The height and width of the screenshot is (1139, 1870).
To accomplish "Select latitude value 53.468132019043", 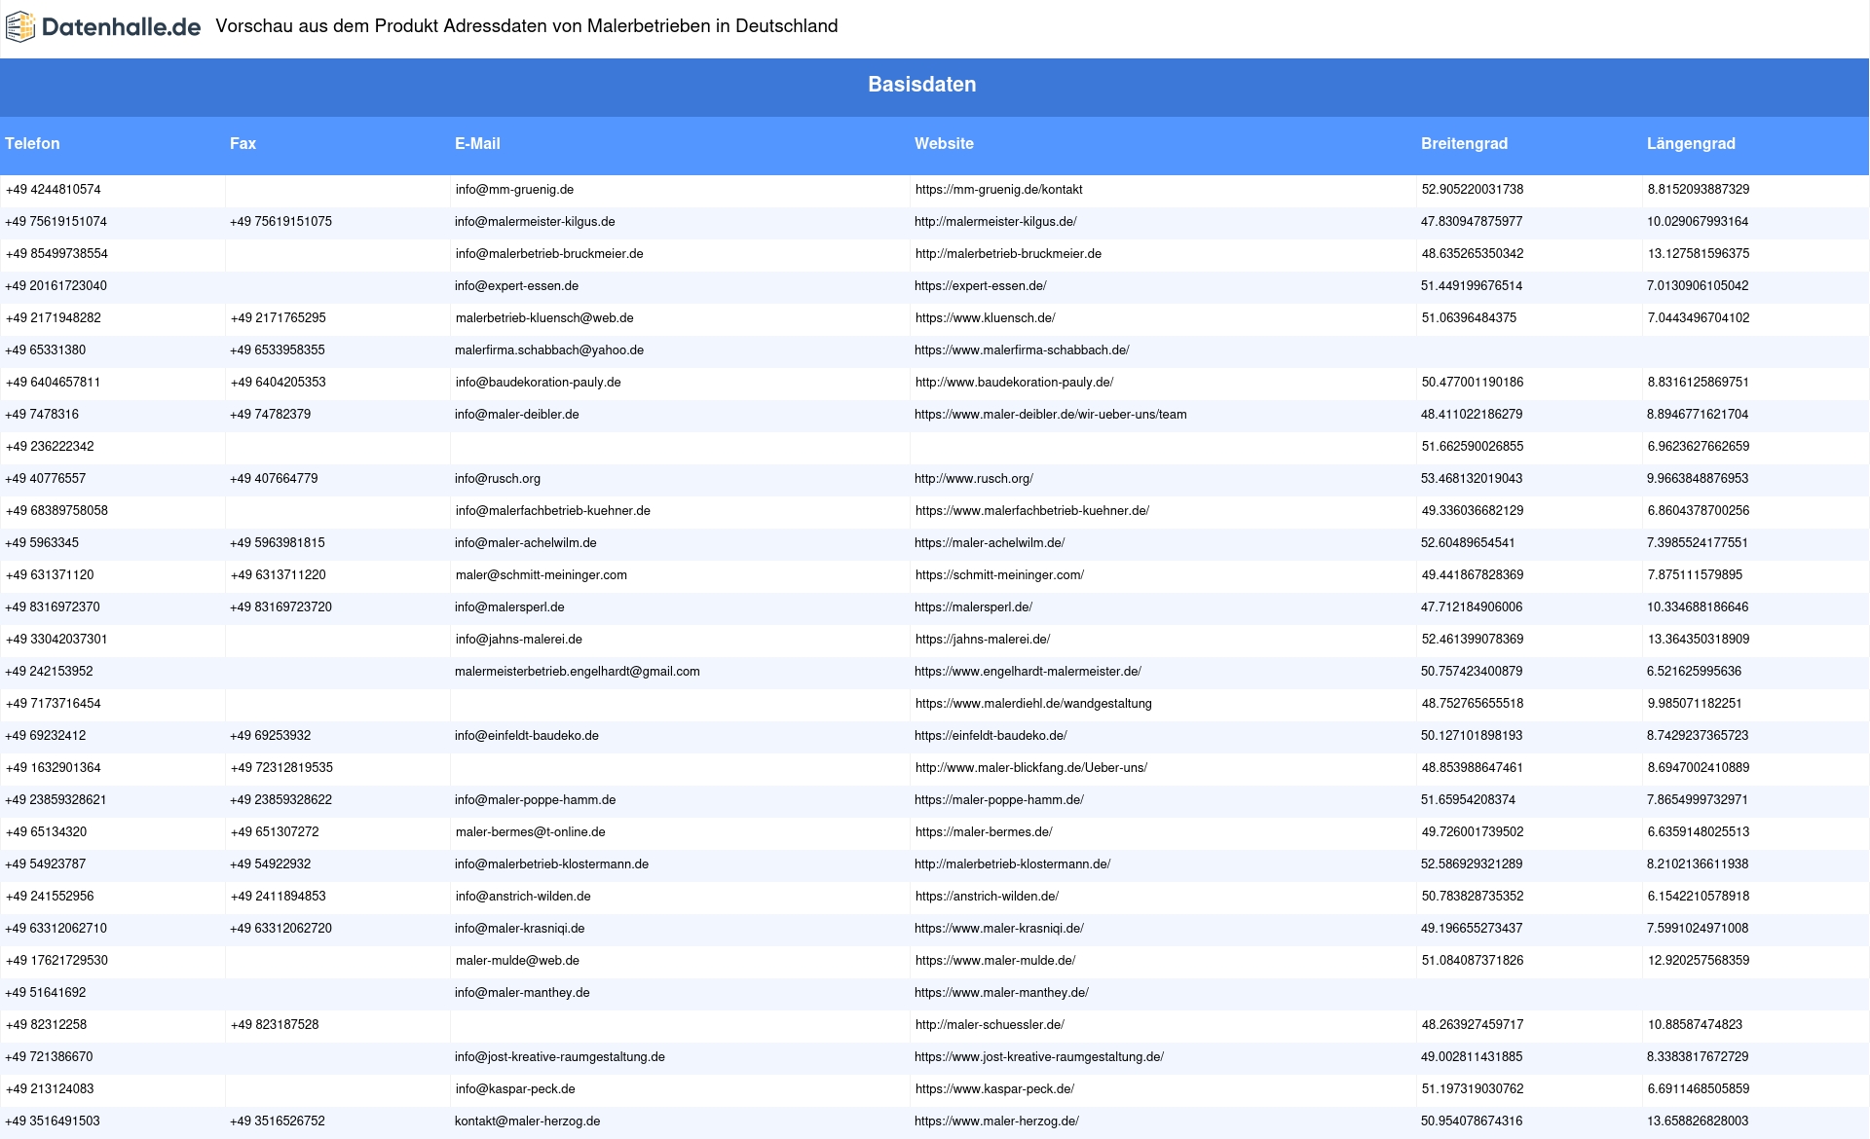I will click(1472, 479).
